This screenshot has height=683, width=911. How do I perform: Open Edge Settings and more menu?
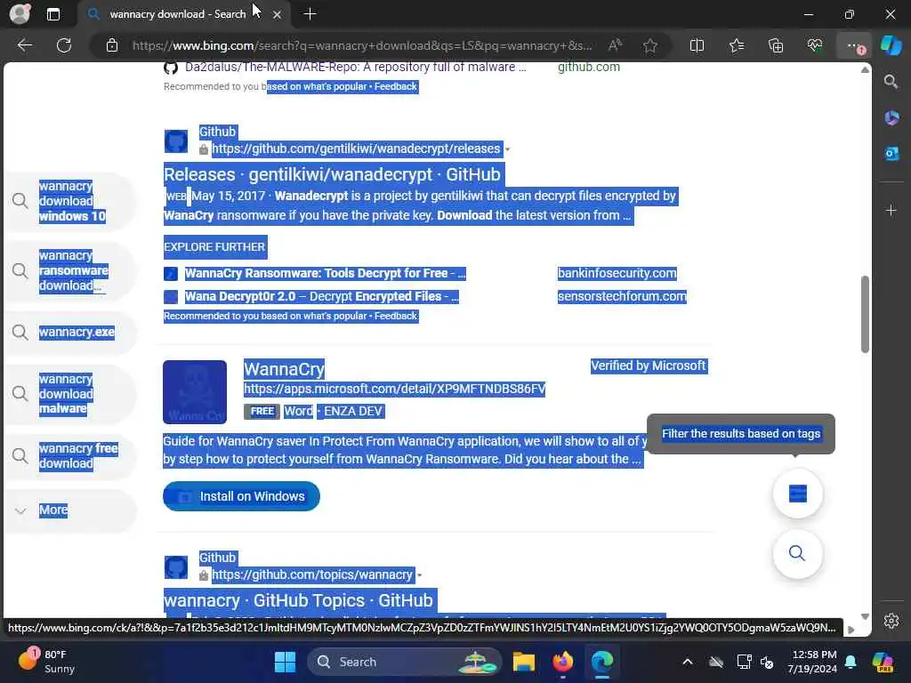[854, 45]
